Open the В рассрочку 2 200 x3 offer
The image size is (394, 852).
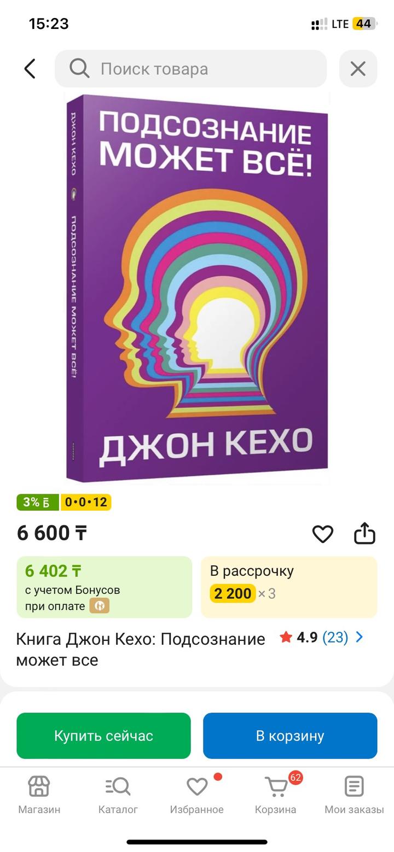289,587
